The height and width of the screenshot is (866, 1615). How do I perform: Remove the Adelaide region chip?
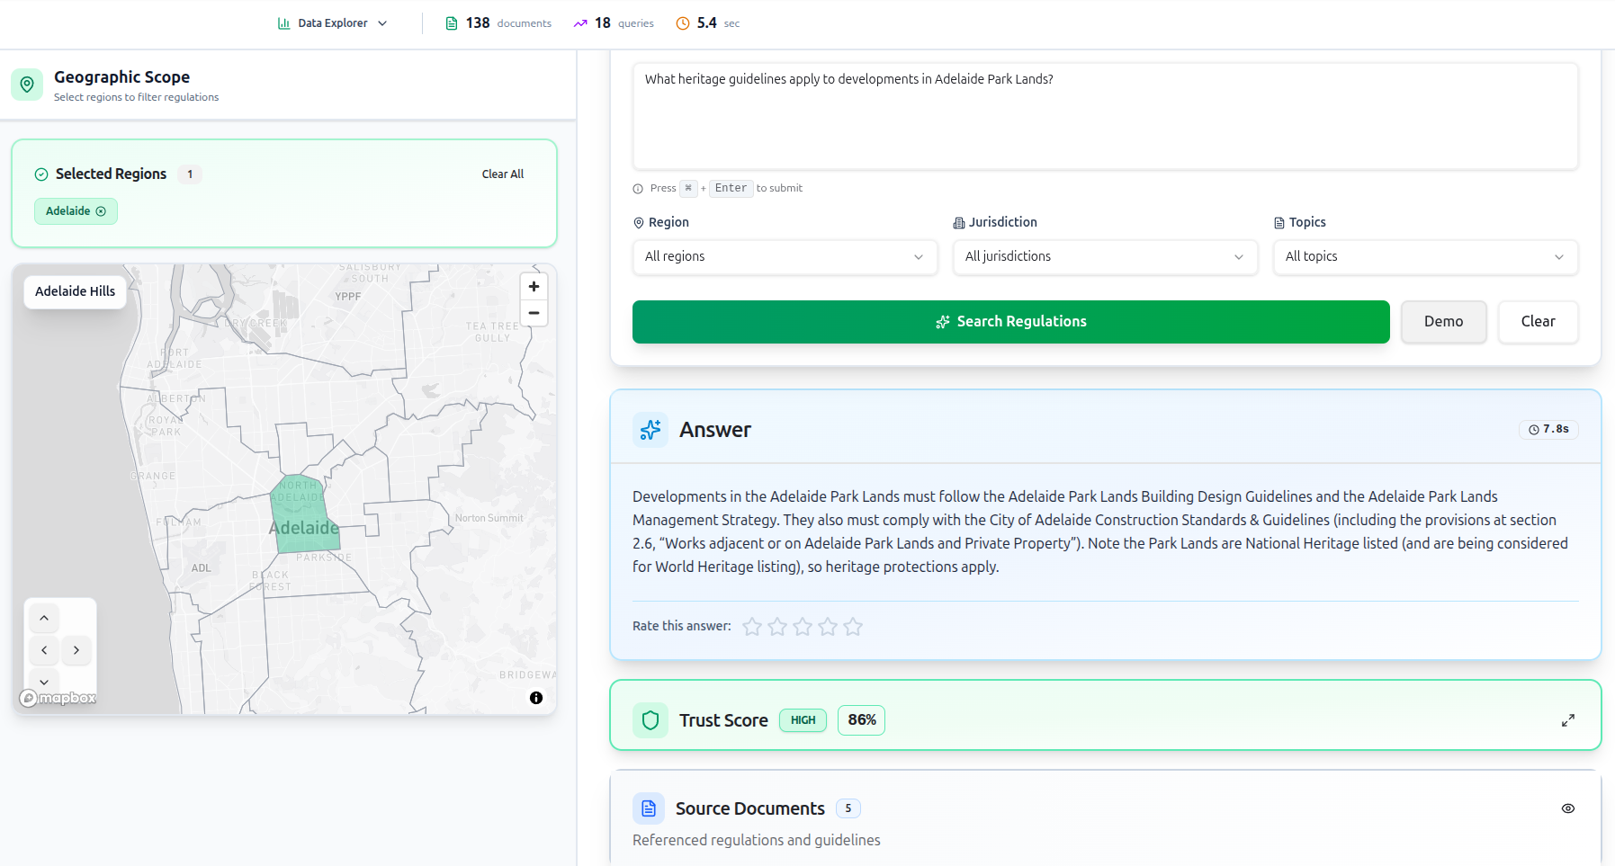(x=101, y=211)
